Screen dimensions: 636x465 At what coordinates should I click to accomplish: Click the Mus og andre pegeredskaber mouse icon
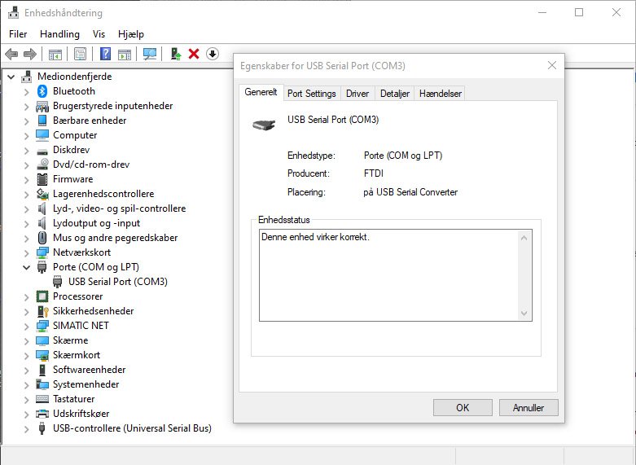click(42, 237)
